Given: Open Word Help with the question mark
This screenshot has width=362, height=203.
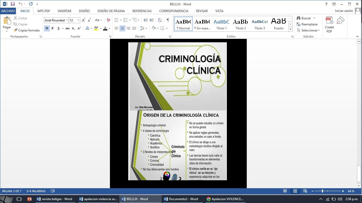Looking at the screenshot, I should pos(326,4).
